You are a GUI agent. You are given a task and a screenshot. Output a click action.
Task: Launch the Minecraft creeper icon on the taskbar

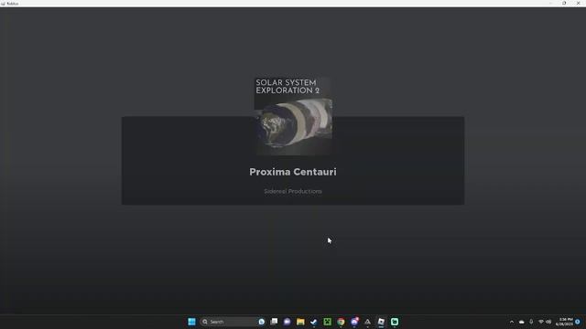coord(328,322)
